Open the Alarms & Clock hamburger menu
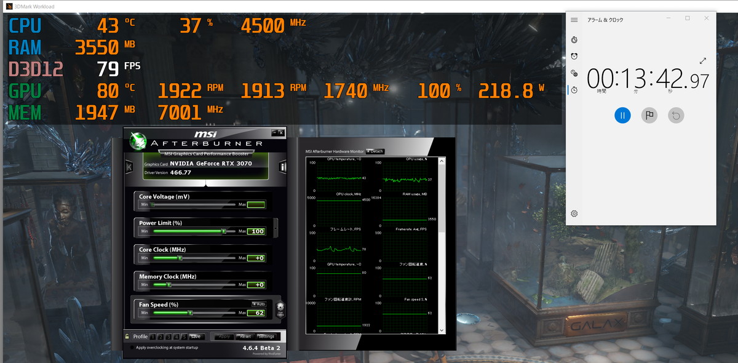The width and height of the screenshot is (738, 363). 574,20
